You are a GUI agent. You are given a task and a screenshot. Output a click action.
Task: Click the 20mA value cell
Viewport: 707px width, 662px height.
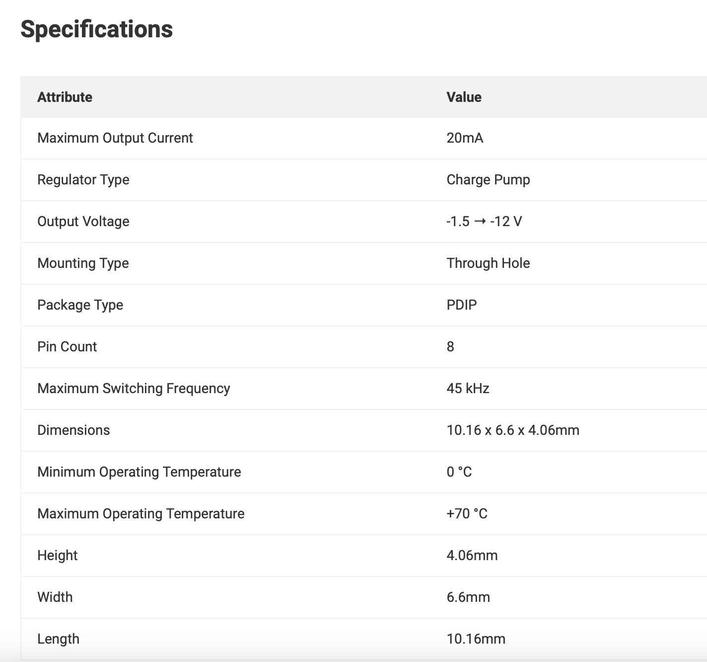(x=465, y=138)
